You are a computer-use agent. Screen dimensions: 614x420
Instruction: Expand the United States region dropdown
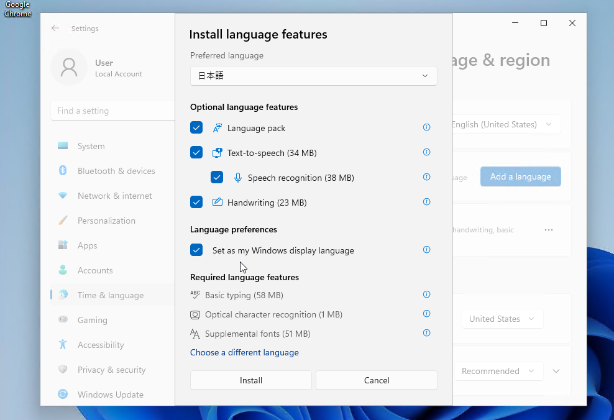coord(502,319)
